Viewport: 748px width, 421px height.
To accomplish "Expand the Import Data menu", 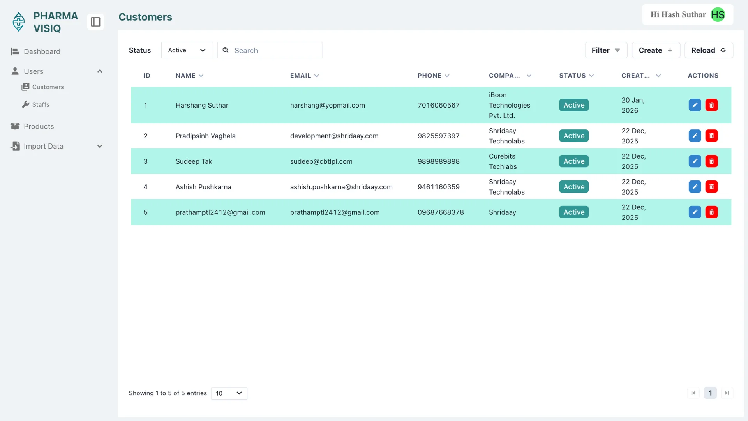I will 99,146.
